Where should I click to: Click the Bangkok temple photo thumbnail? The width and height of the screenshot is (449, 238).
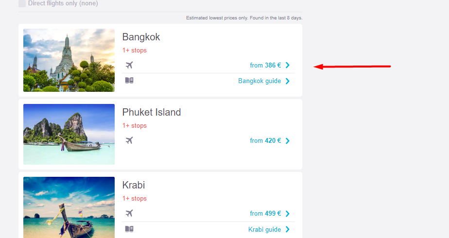point(69,60)
